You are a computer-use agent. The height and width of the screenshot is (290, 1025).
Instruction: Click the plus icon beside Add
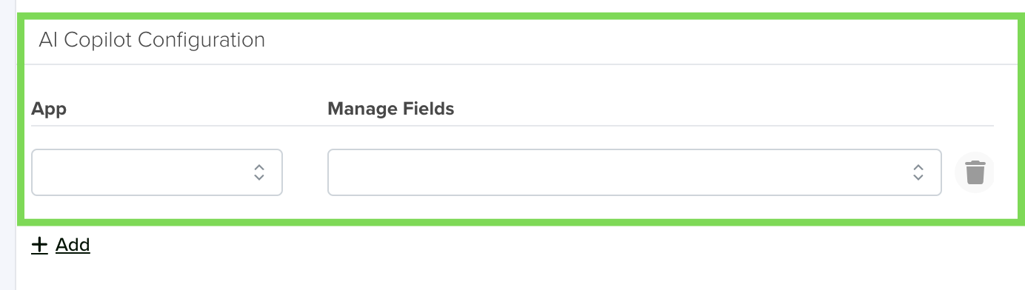tap(39, 245)
